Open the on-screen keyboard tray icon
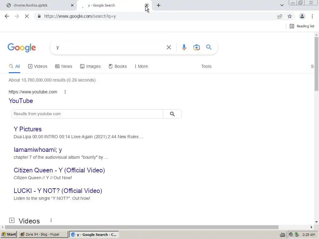This screenshot has height=239, width=319. pyautogui.click(x=282, y=235)
